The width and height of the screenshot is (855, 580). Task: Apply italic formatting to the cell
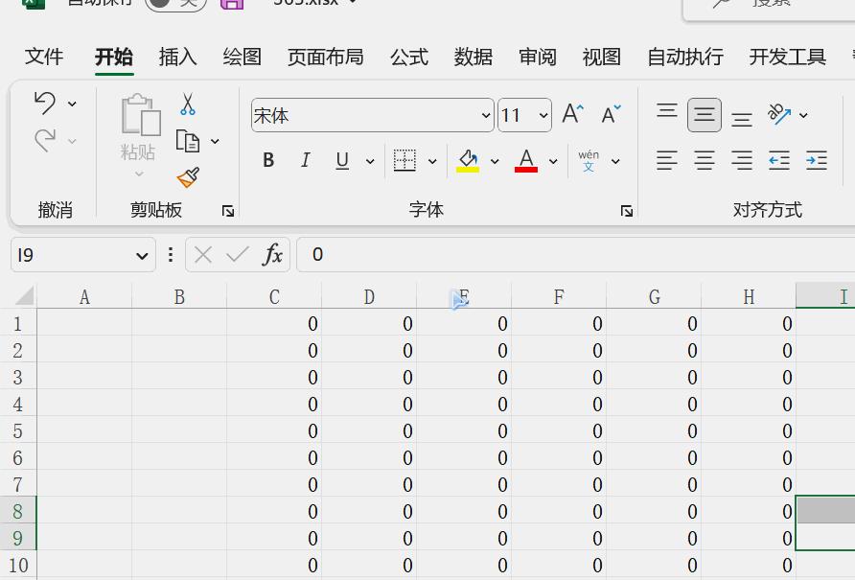point(305,160)
